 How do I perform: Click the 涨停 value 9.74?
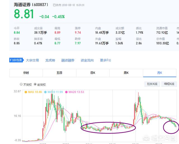pyautogui.click(x=78, y=33)
